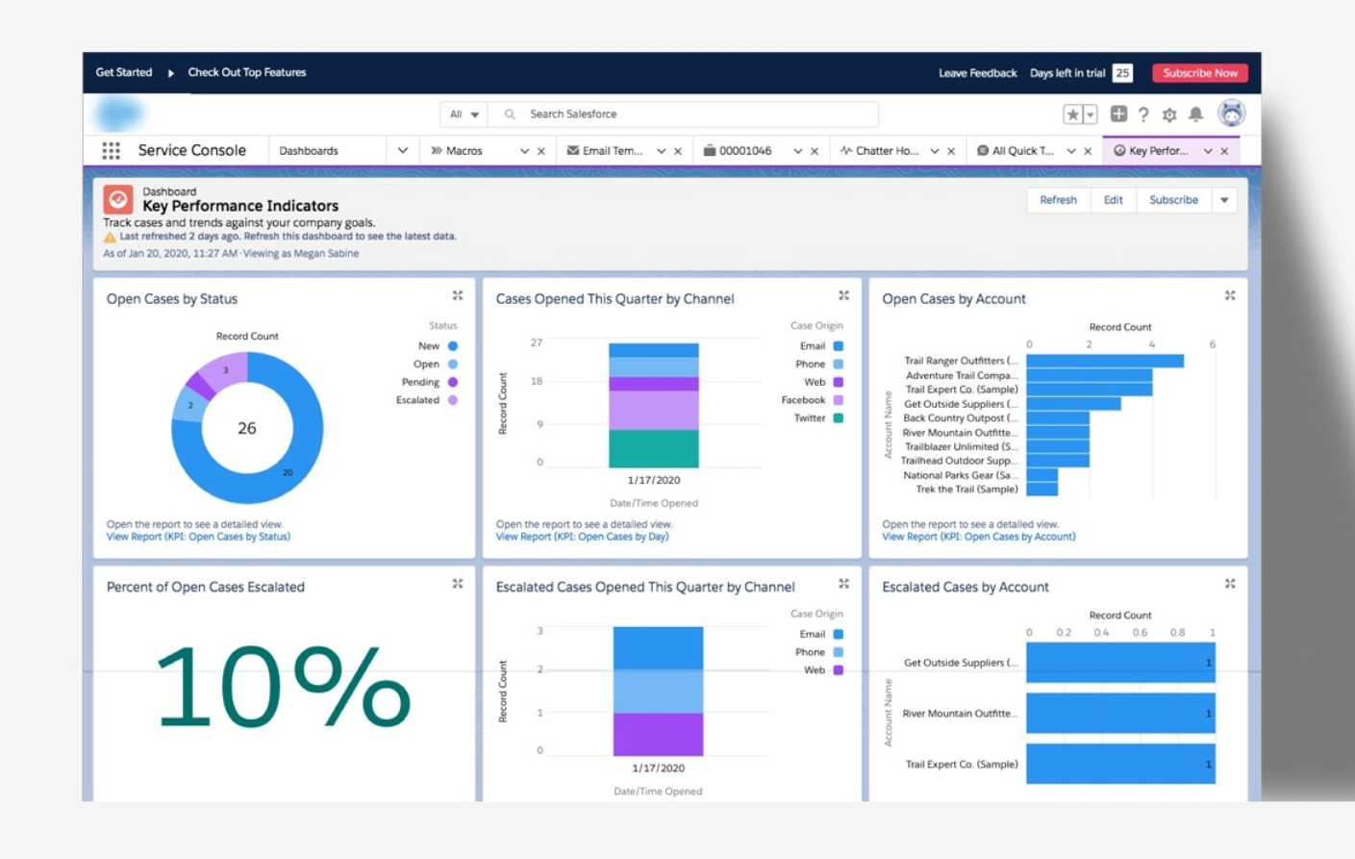Open the dropdown arrow next to Subscribe
Viewport: 1355px width, 859px height.
point(1224,200)
